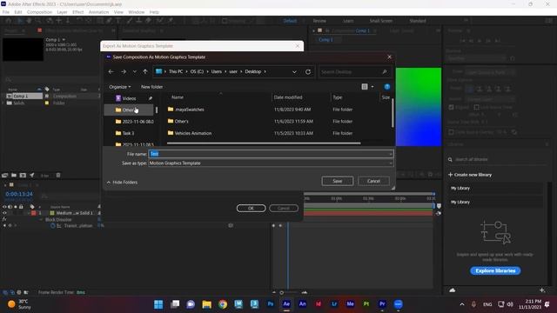The image size is (557, 313).
Task: Open the Comp 1 name dropdown in Project panel
Action: tap(64, 40)
